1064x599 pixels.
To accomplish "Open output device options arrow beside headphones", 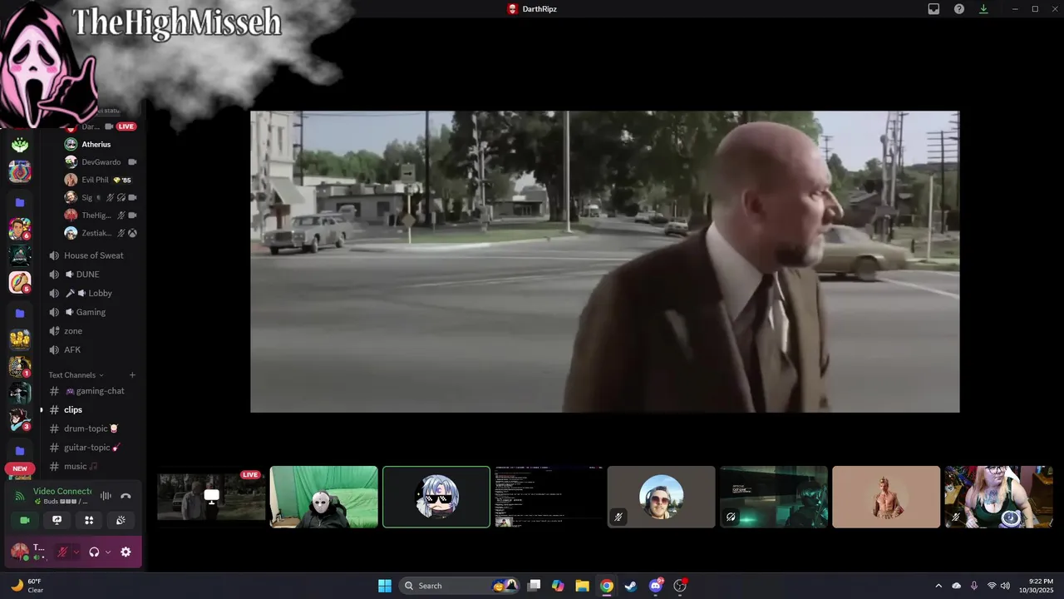I will coord(108,552).
